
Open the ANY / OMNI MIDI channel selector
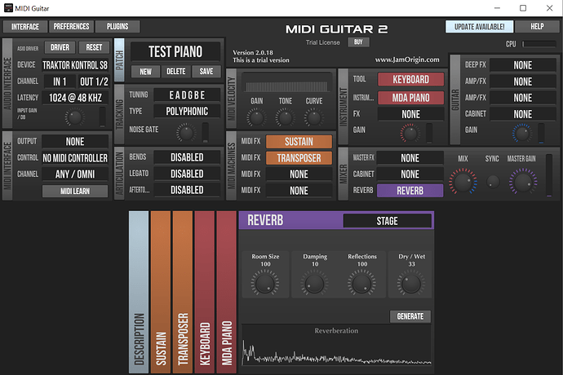75,174
